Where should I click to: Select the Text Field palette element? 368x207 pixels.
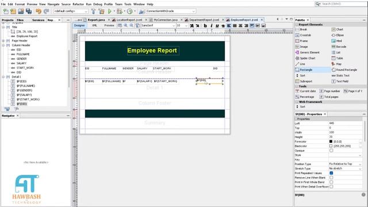click(x=342, y=81)
